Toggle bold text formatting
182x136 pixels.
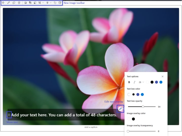click(129, 82)
